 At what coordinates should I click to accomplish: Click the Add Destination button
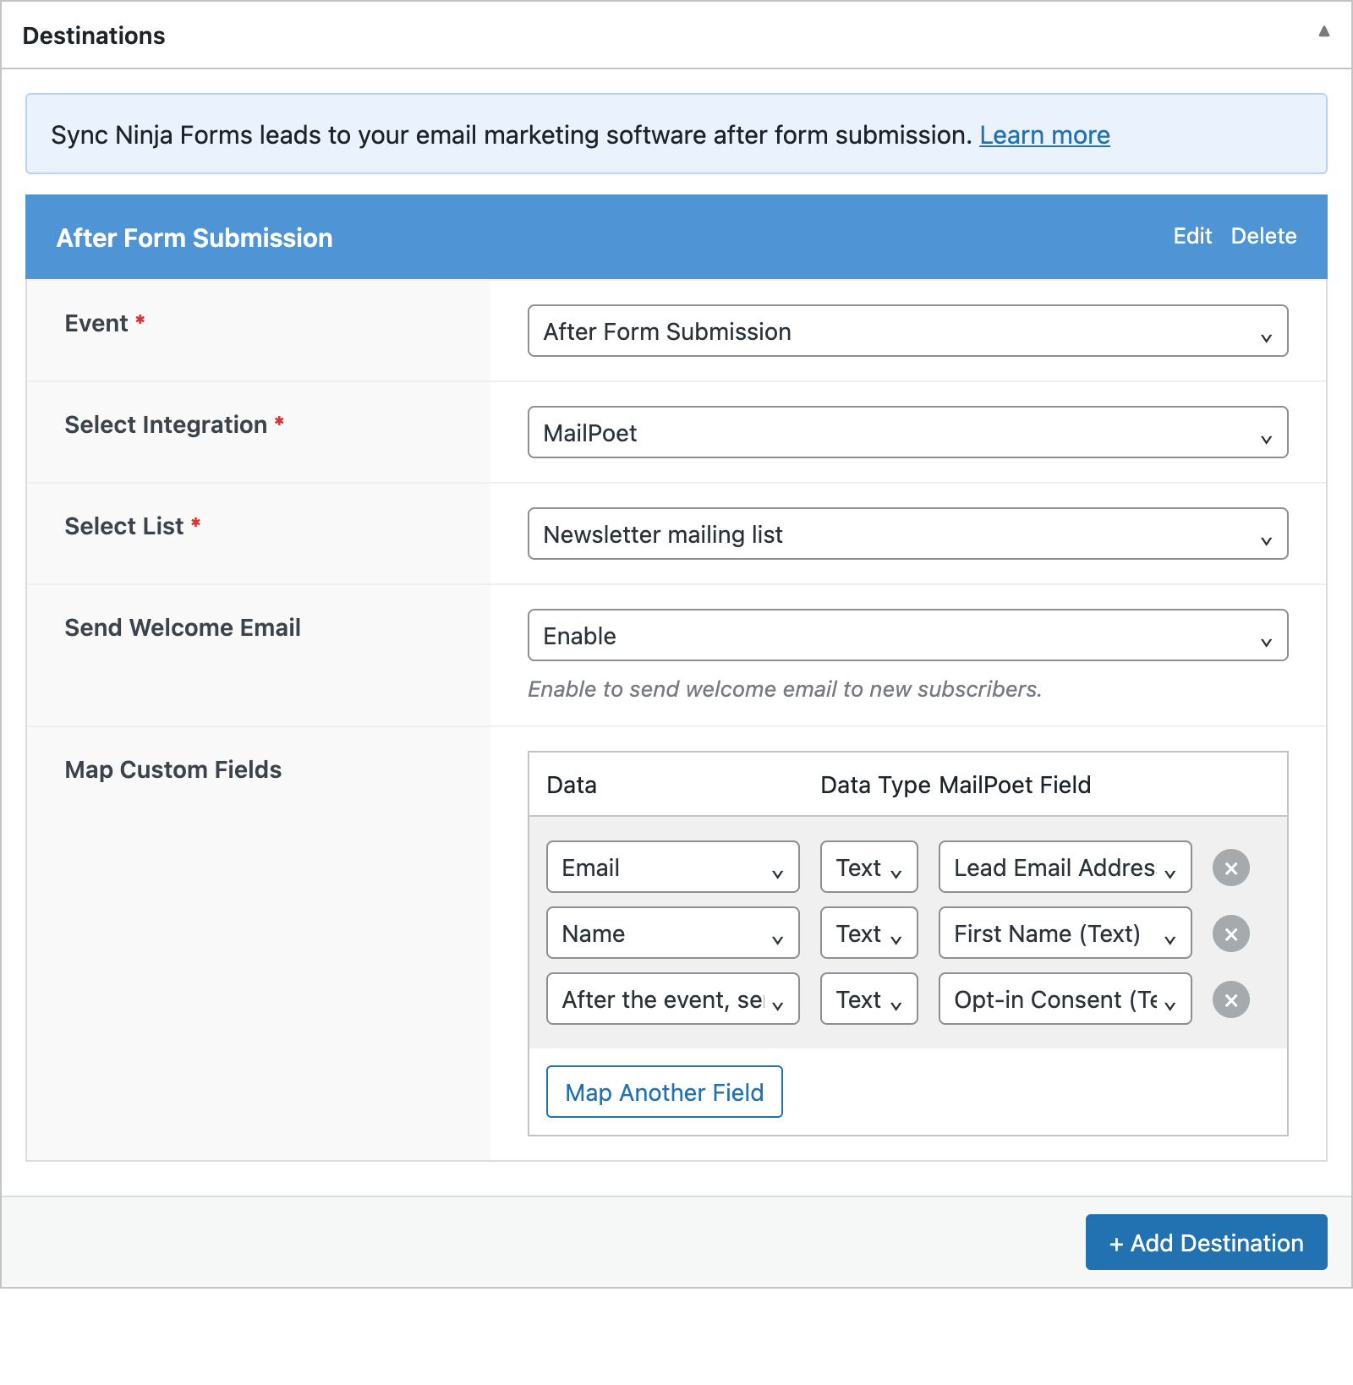[1206, 1242]
